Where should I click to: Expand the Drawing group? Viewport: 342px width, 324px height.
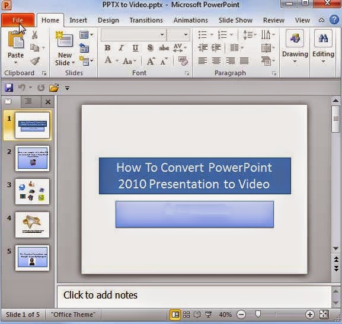point(295,47)
